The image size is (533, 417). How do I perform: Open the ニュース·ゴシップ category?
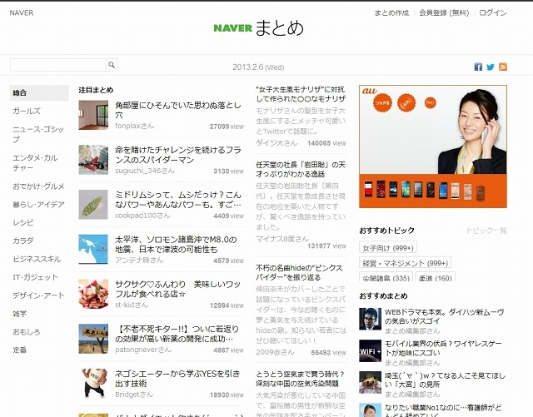(x=38, y=134)
